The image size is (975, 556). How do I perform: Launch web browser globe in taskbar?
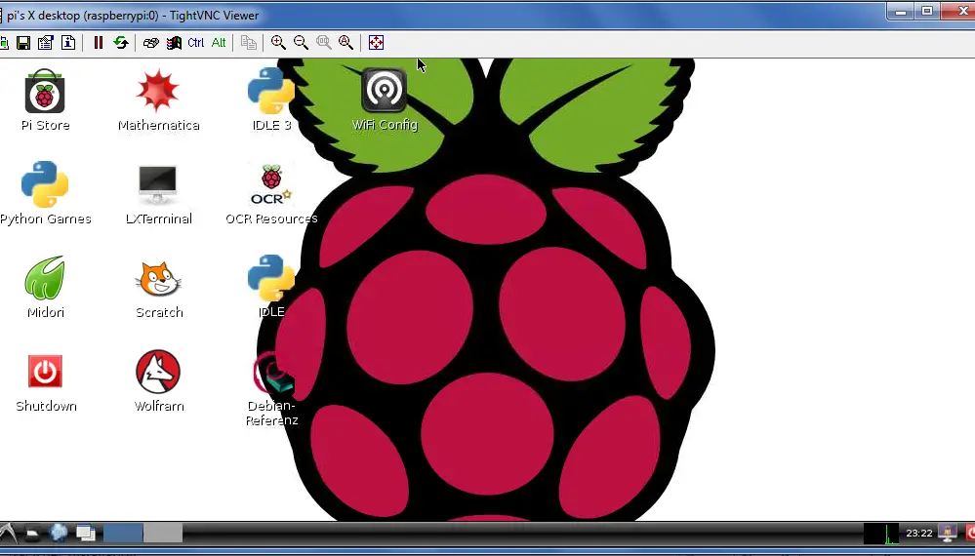59,533
